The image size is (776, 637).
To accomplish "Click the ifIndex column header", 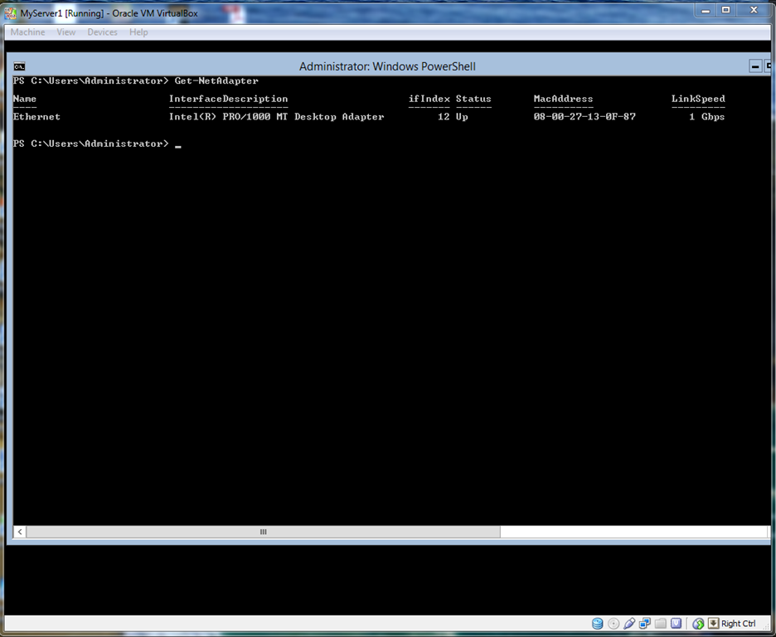I will 429,99.
